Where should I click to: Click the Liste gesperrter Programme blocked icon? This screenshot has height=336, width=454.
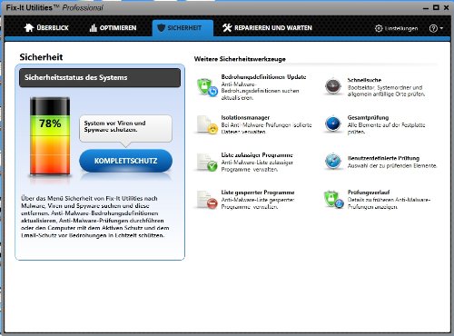[207, 200]
